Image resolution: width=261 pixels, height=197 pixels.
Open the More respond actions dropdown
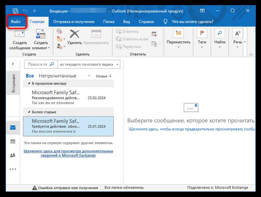click(x=156, y=44)
